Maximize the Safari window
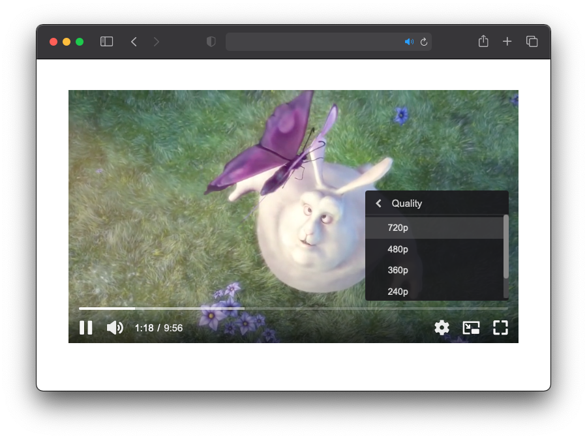587x439 pixels. pos(80,42)
